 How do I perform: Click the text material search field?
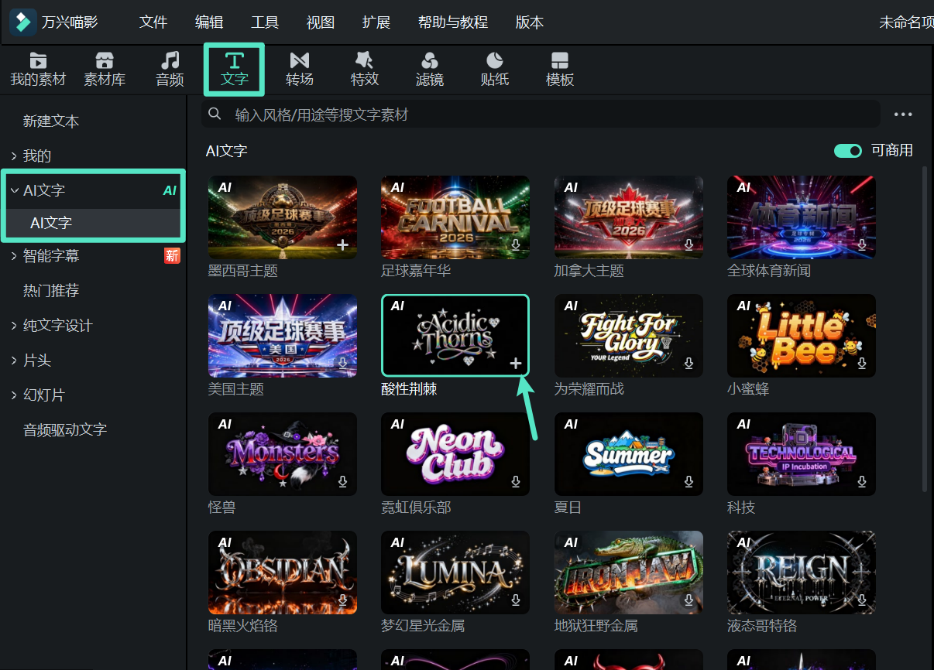pyautogui.click(x=541, y=115)
